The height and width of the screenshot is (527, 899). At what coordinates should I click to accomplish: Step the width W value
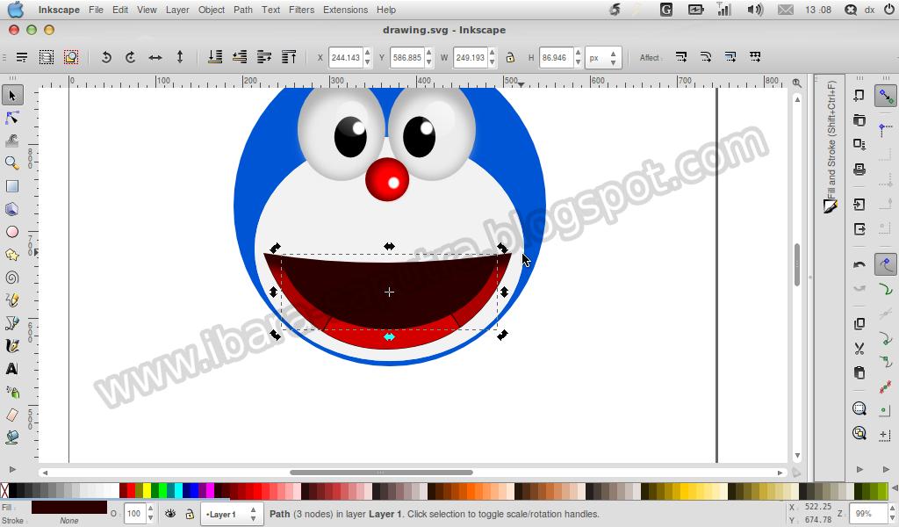(492, 57)
